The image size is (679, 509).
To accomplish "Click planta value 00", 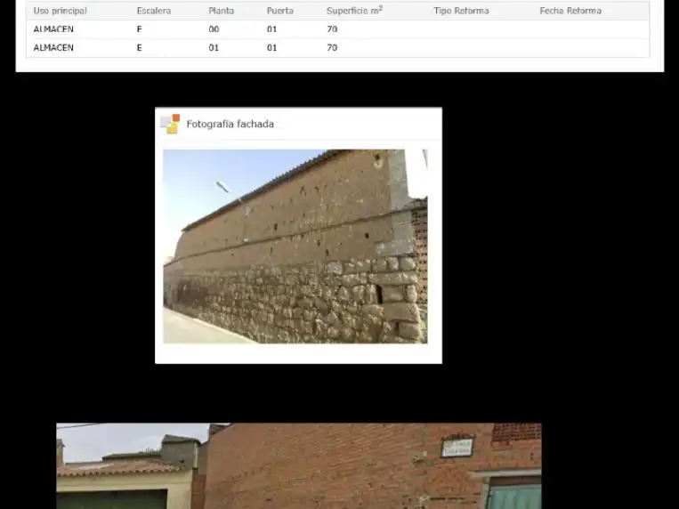I will tap(214, 29).
